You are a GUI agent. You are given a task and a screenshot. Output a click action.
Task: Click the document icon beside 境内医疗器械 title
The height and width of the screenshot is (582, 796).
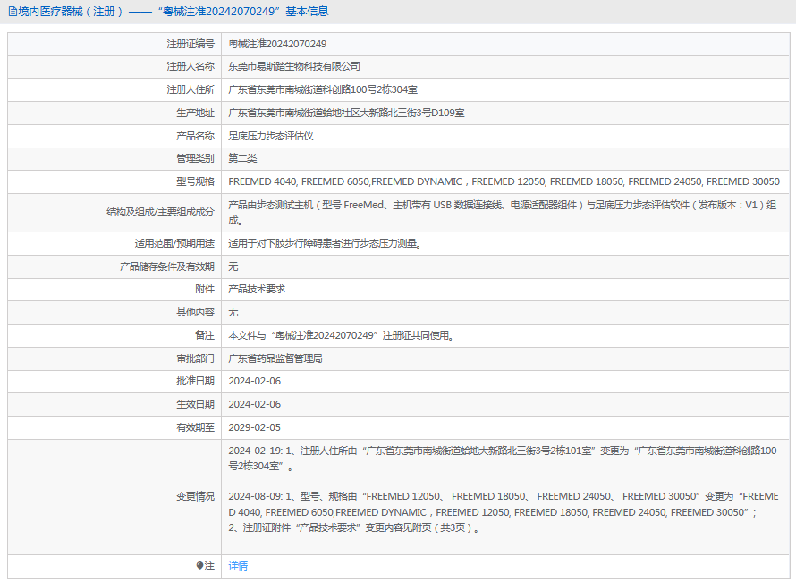tap(13, 11)
